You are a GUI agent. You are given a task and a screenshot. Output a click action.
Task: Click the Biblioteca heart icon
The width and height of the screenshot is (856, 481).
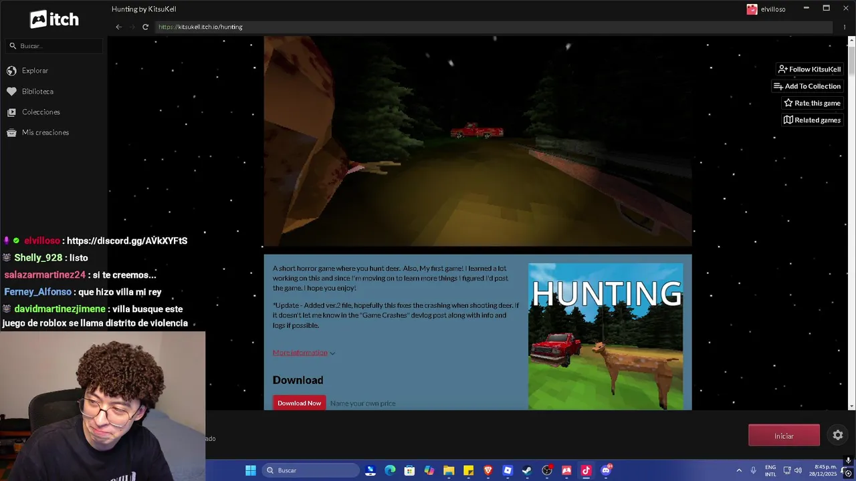pyautogui.click(x=11, y=92)
